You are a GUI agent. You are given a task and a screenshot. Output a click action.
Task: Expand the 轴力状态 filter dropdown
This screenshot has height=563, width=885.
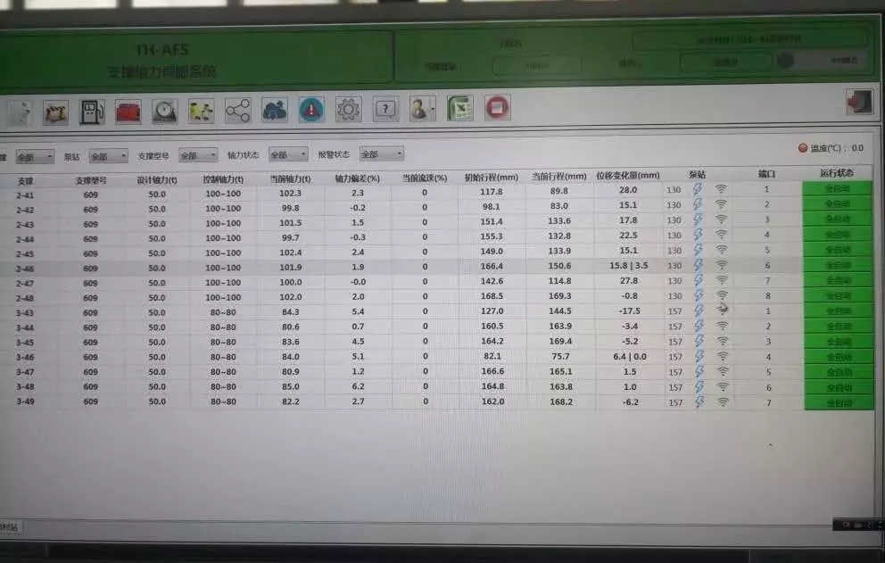coord(288,154)
